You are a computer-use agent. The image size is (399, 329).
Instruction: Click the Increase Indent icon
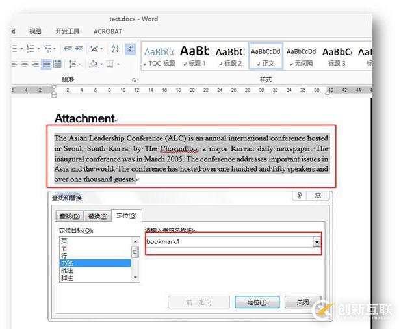pyautogui.click(x=79, y=48)
